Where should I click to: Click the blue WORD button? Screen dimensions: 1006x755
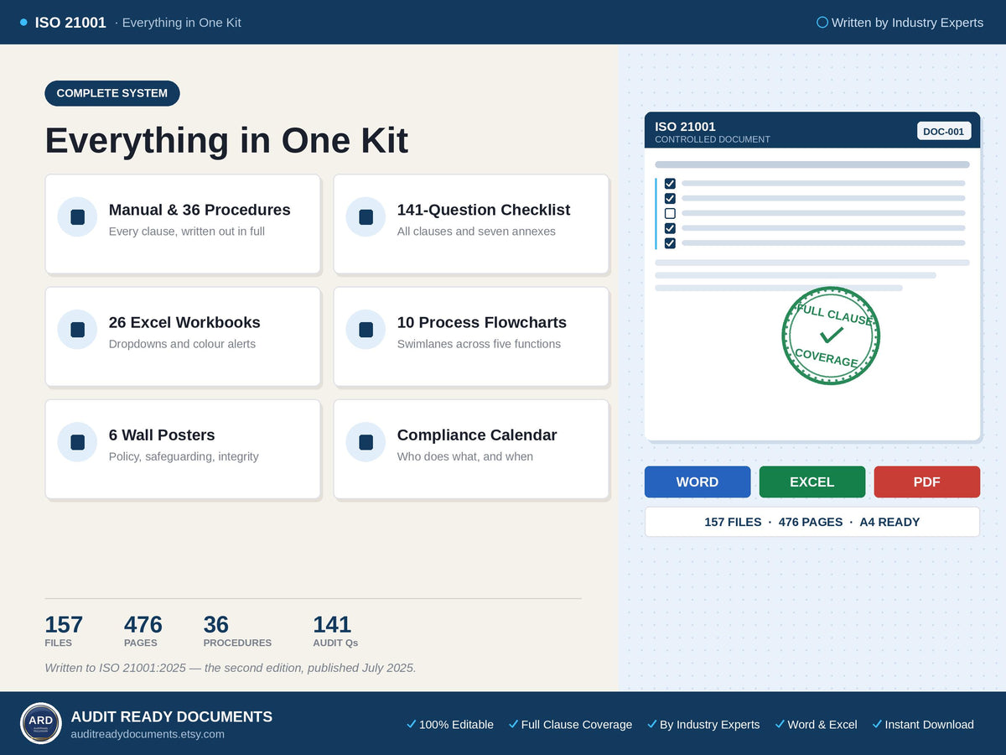[697, 482]
